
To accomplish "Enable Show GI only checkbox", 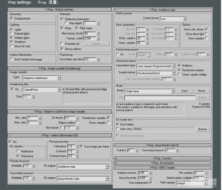I will (11, 46).
